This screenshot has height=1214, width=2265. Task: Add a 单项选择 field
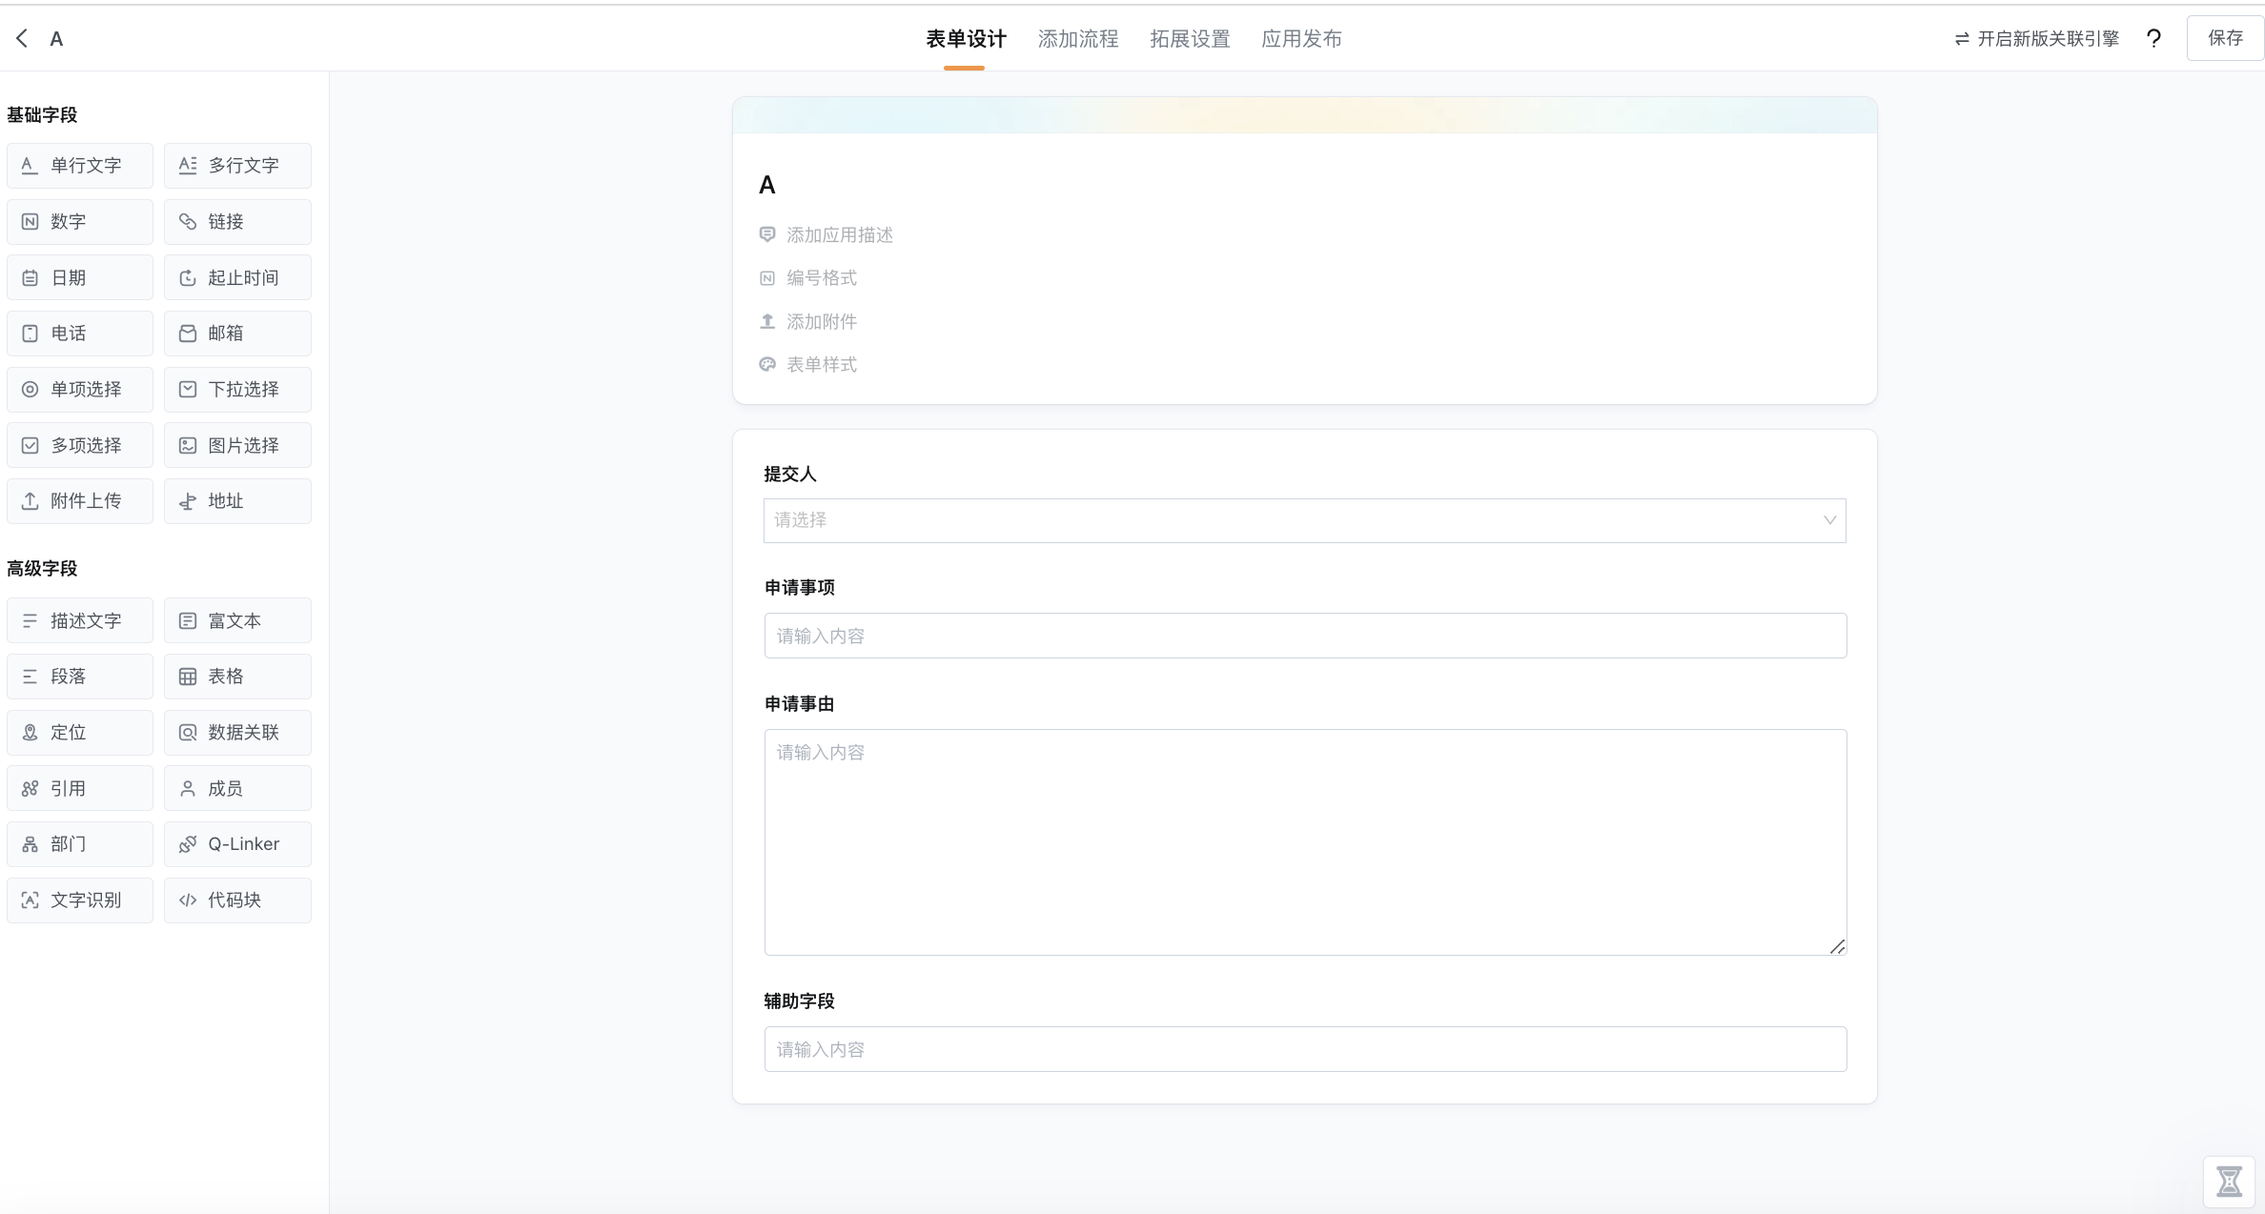(x=80, y=390)
